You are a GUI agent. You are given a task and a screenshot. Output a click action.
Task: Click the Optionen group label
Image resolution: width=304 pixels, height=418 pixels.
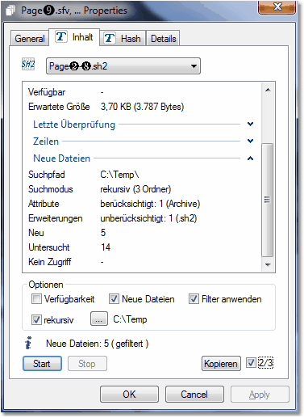click(46, 285)
